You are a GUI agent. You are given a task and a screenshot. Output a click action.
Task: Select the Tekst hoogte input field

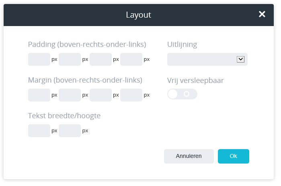coord(70,131)
